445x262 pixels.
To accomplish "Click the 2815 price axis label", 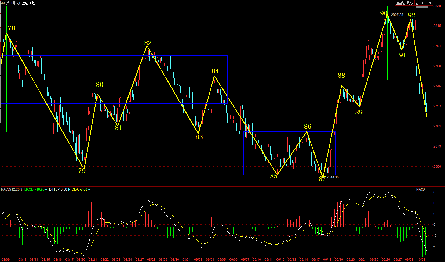I will pyautogui.click(x=437, y=26).
